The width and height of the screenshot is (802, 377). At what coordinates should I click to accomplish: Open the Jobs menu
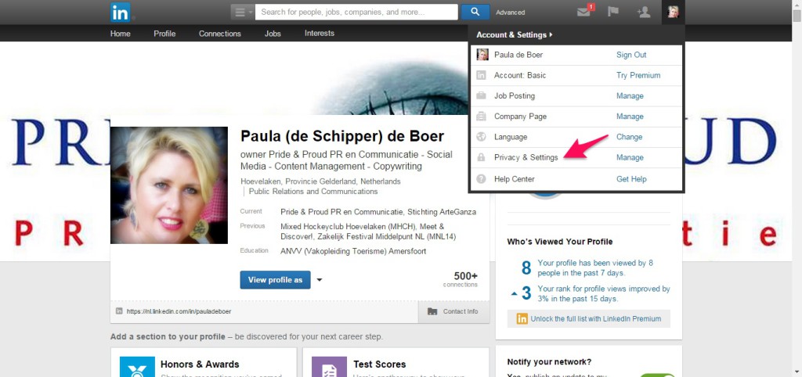tap(273, 33)
